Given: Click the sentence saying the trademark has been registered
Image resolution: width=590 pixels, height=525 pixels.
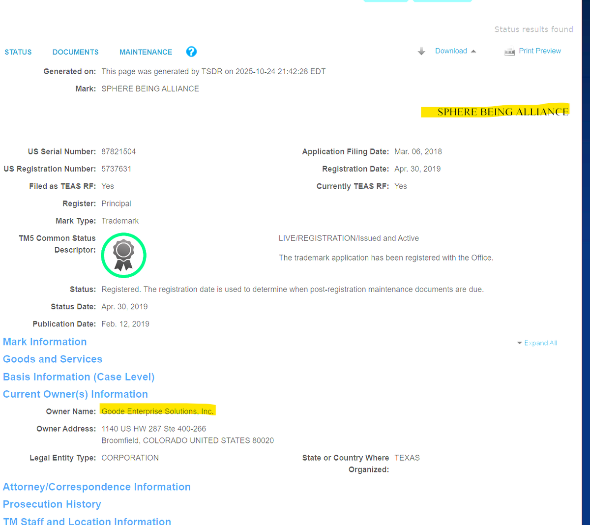Looking at the screenshot, I should pos(386,258).
